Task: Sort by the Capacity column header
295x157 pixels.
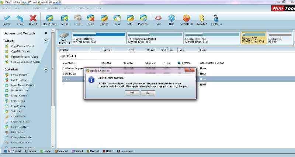Action: tap(107, 50)
